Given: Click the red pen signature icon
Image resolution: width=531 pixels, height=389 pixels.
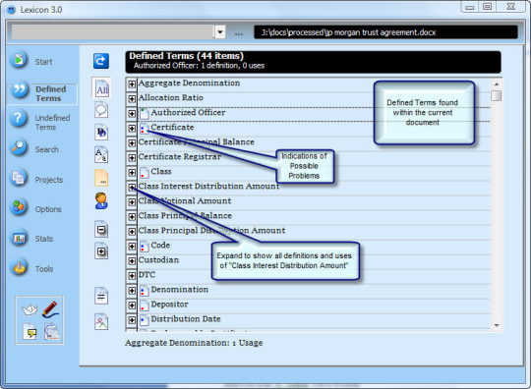Looking at the screenshot, I should coord(50,309).
